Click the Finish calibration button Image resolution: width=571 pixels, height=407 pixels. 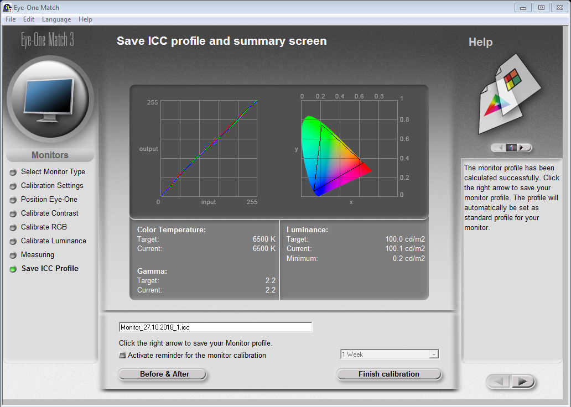point(389,374)
